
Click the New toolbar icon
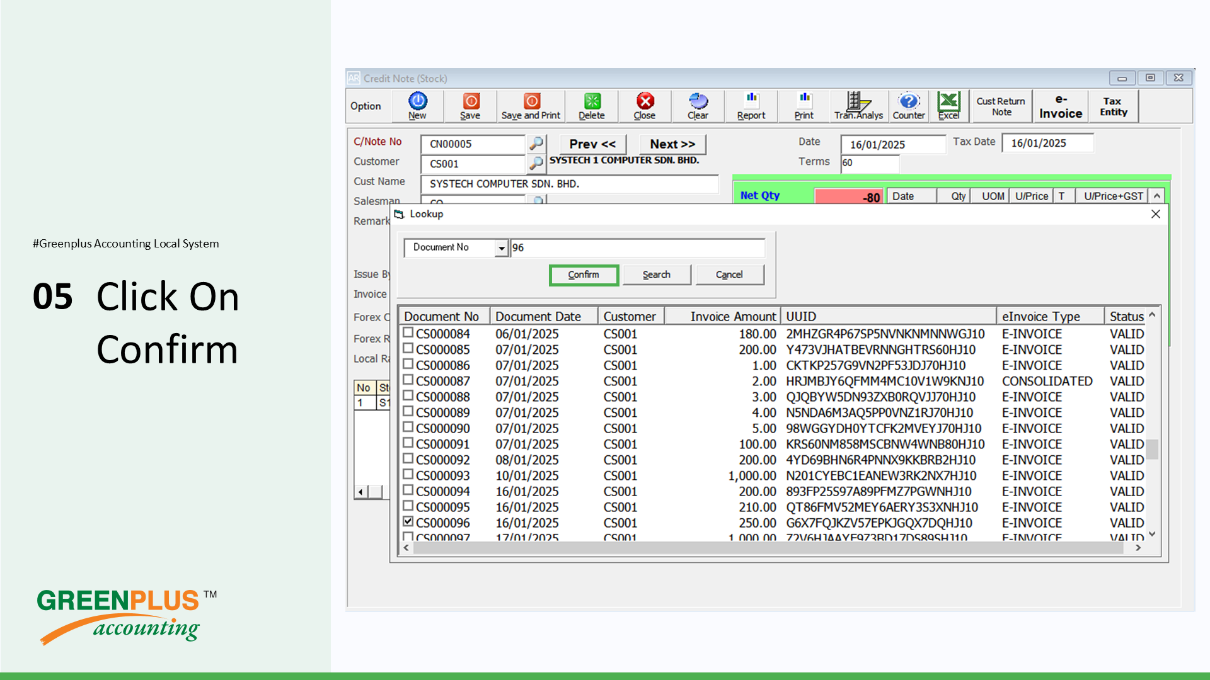pos(417,105)
